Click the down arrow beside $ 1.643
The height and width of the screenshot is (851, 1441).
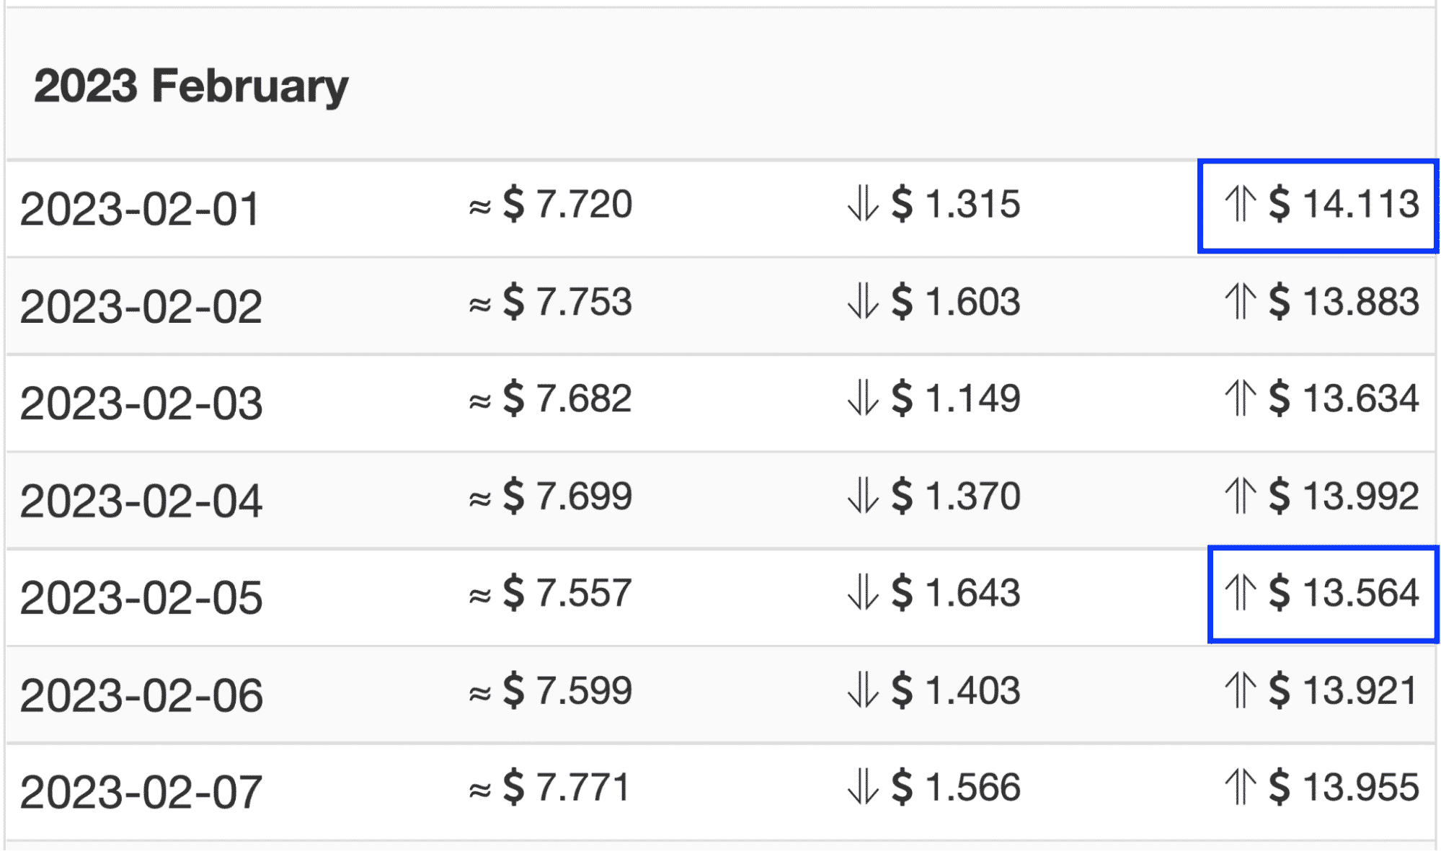[863, 593]
